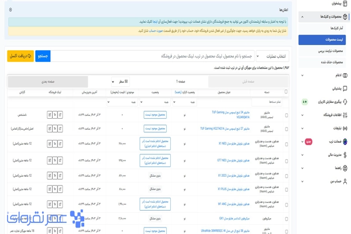Click the edit icon in the X1 NEO row
Screen dimensions: 351x234
click(x=50, y=143)
